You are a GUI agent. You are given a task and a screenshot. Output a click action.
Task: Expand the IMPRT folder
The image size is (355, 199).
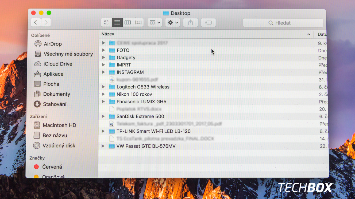click(103, 65)
